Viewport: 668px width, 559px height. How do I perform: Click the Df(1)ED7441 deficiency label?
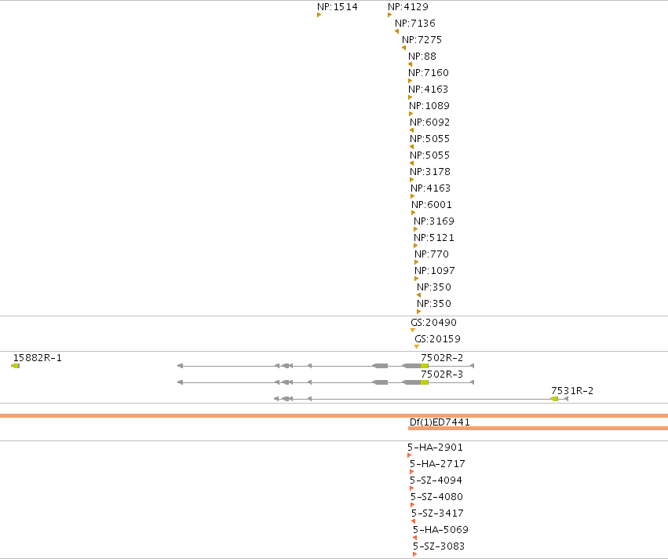(x=440, y=422)
